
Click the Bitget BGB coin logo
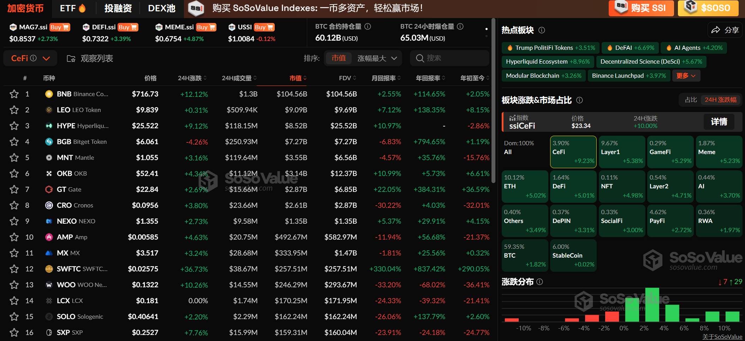tap(49, 142)
